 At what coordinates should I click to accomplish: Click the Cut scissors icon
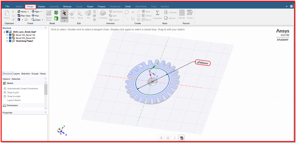tap(13, 11)
